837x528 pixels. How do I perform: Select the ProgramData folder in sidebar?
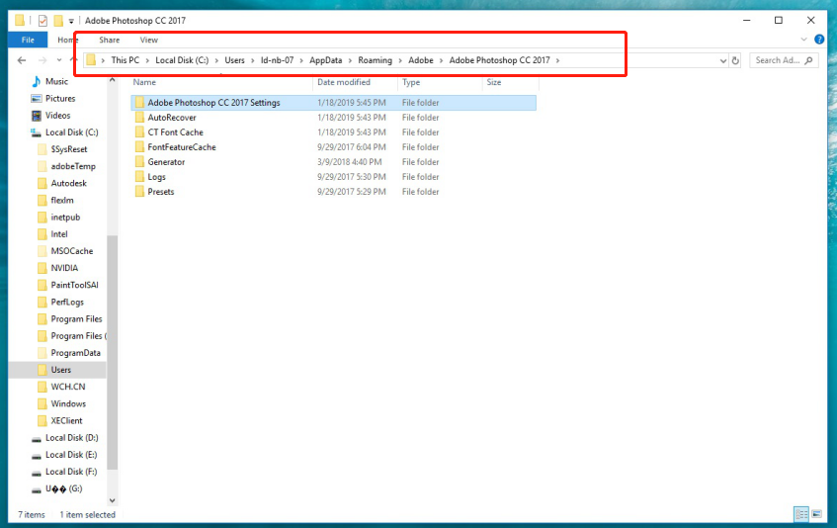75,353
